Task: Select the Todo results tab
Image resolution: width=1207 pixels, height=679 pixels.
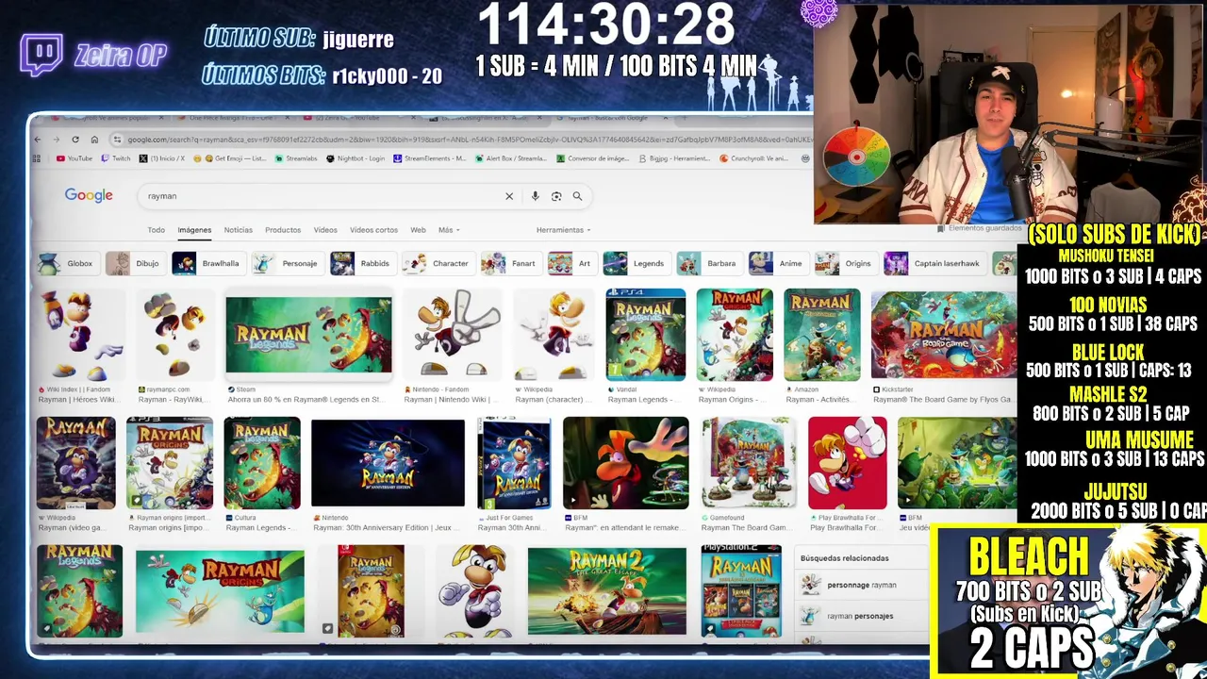Action: point(157,230)
